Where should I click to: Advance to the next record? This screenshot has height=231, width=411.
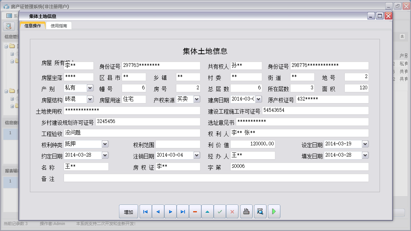pos(170,212)
